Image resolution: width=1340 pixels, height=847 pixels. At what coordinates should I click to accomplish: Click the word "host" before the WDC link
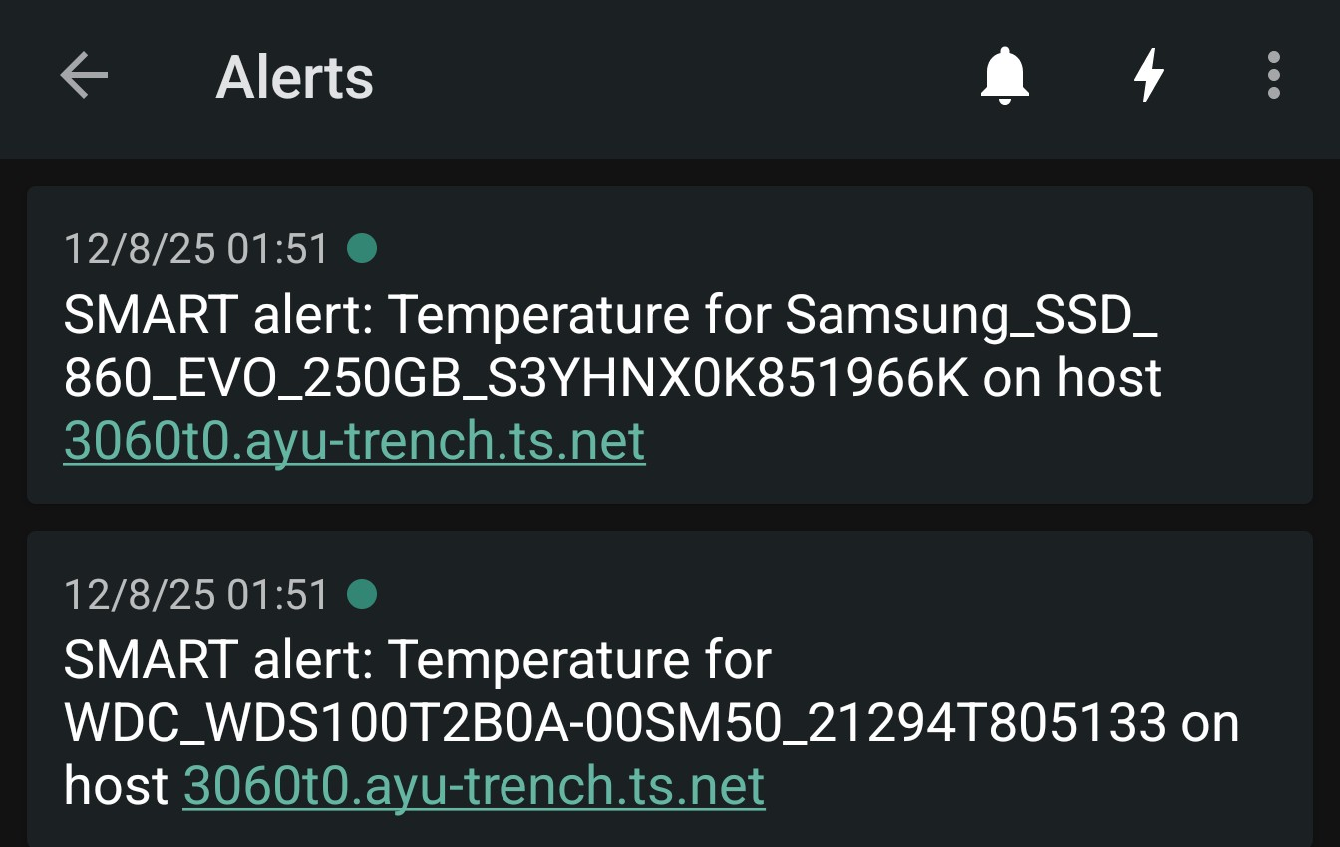[116, 786]
